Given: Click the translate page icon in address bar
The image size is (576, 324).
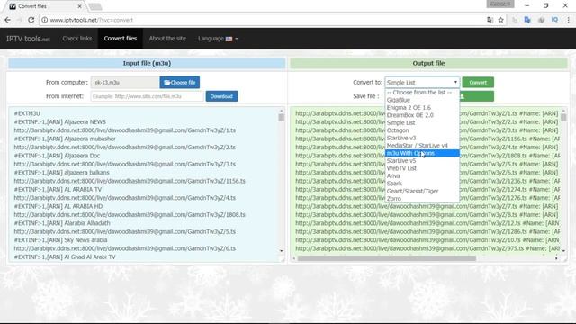Looking at the screenshot, I should 490,20.
